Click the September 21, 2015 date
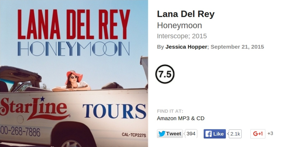The width and height of the screenshot is (307, 147). pos(237,47)
